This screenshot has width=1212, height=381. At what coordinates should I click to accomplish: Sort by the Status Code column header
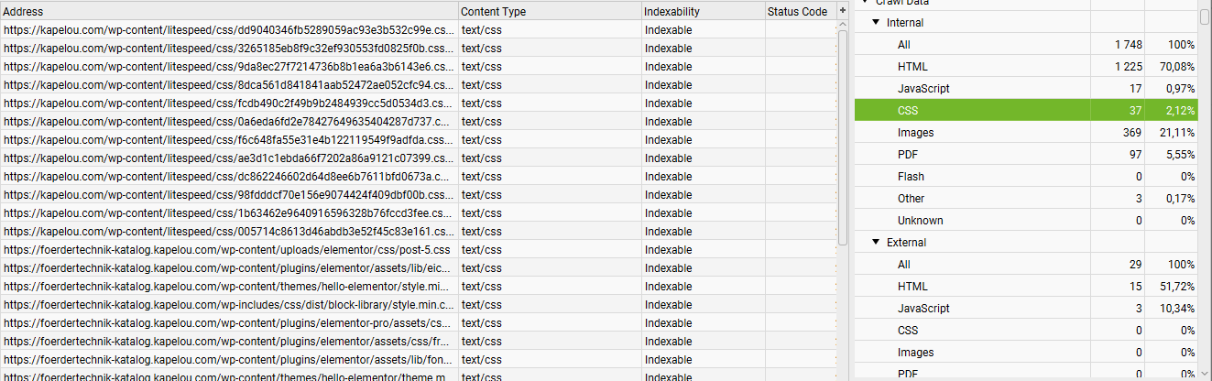[801, 11]
